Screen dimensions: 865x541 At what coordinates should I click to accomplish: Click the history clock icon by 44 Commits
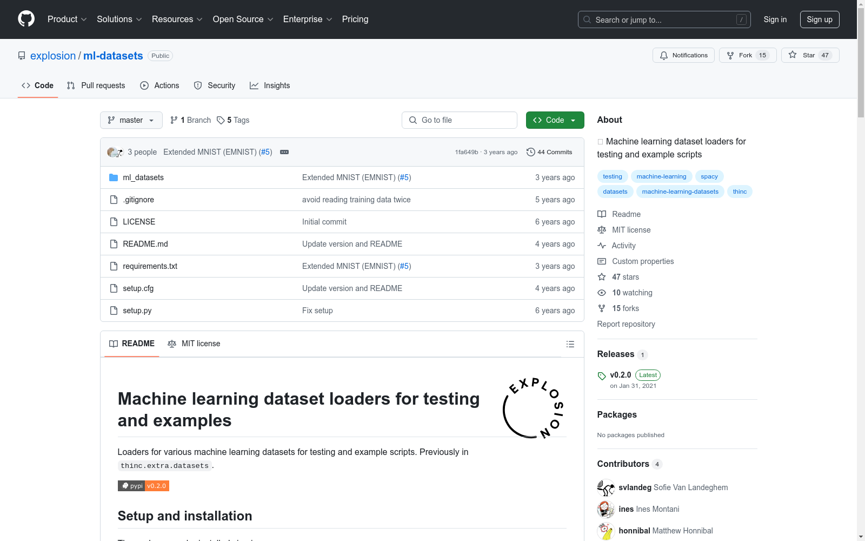(531, 152)
